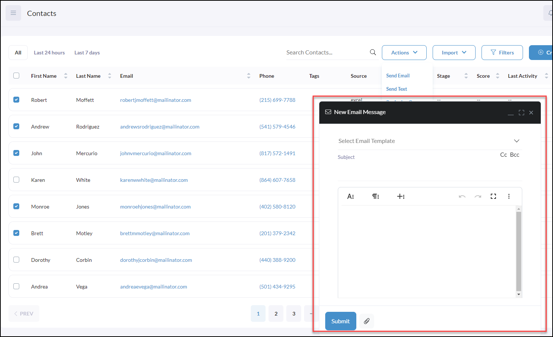This screenshot has width=553, height=337.
Task: Toggle the select-all checkbox in the header
Action: click(16, 75)
